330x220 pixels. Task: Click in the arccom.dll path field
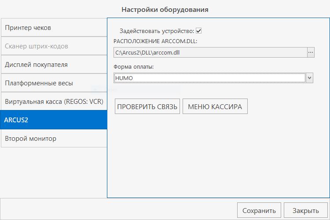point(209,53)
